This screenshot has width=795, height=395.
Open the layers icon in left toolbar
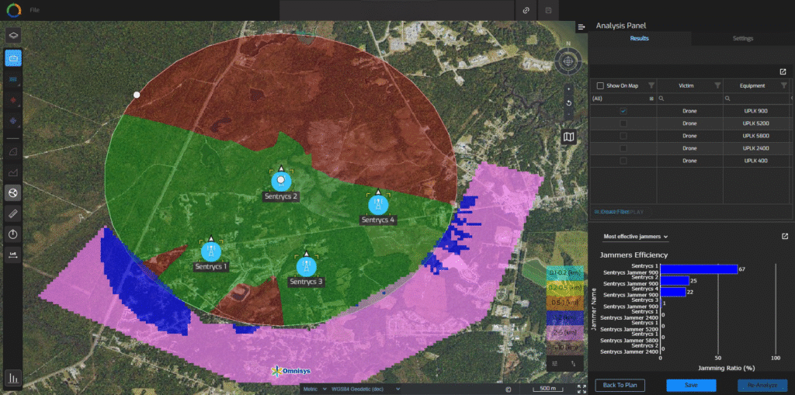13,35
